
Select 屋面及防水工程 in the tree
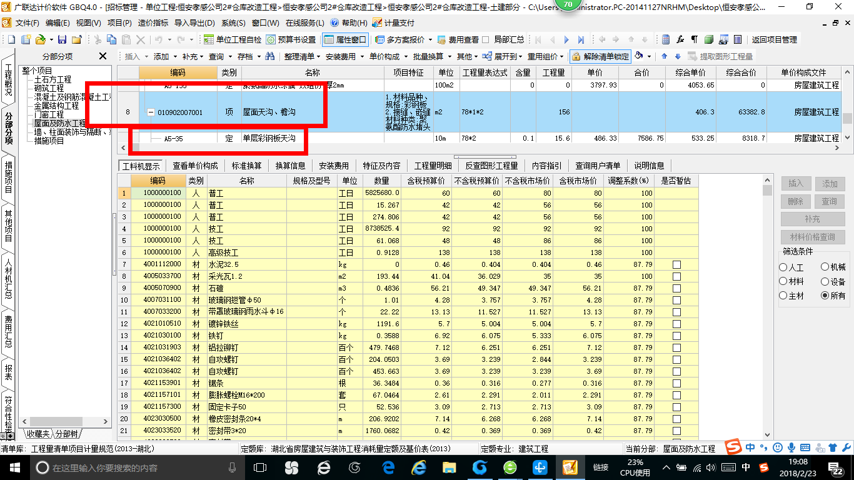(60, 124)
